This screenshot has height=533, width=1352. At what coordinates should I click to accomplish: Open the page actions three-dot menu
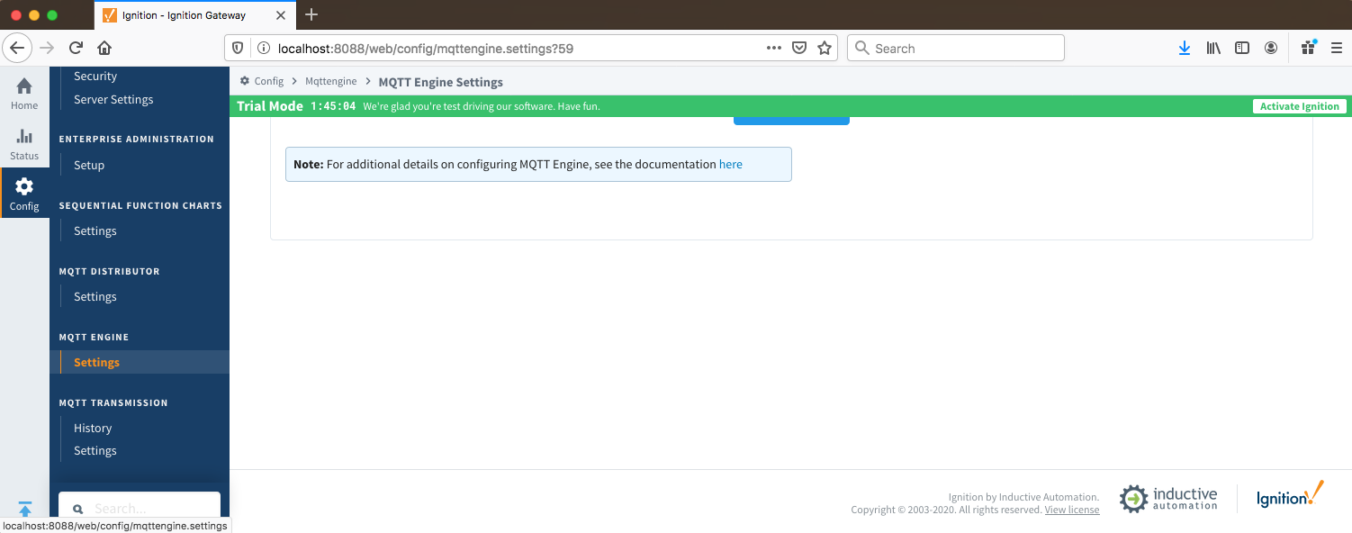[x=773, y=49]
